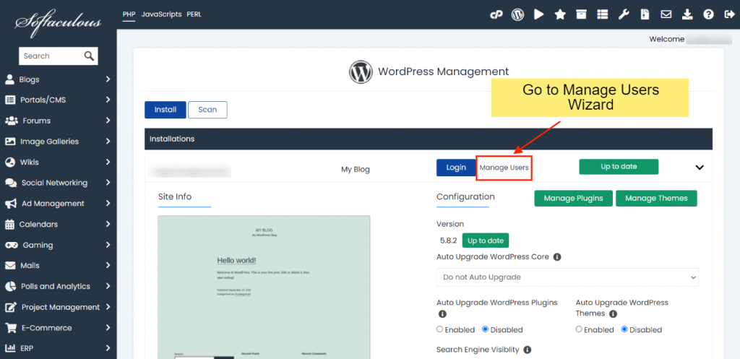
Task: Open Manage Themes
Action: [x=656, y=198]
